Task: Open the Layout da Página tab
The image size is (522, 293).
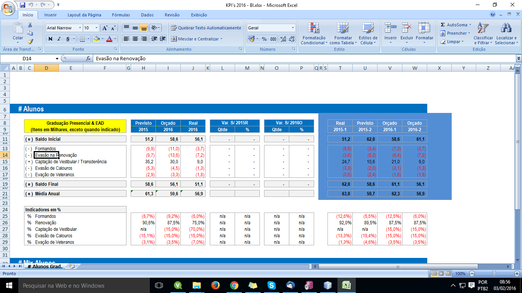Action: pyautogui.click(x=84, y=15)
